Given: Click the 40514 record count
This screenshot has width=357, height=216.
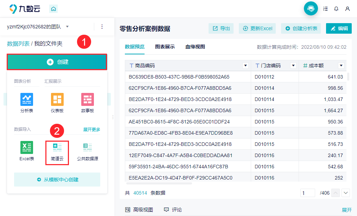Looking at the screenshot, I should click(140, 193).
